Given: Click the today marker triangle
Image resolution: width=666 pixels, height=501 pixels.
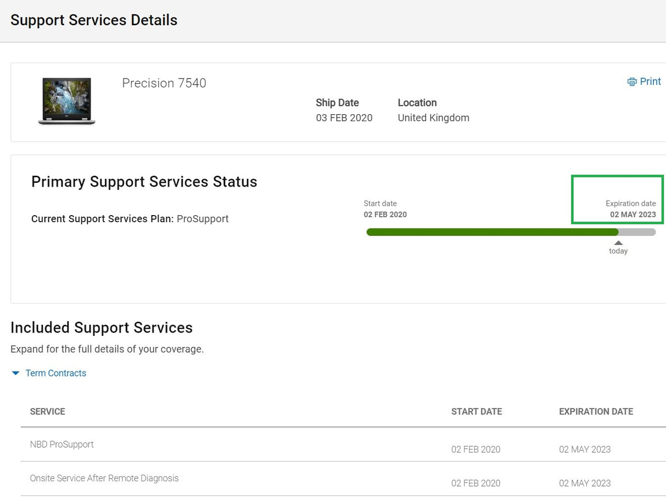Looking at the screenshot, I should click(x=618, y=243).
